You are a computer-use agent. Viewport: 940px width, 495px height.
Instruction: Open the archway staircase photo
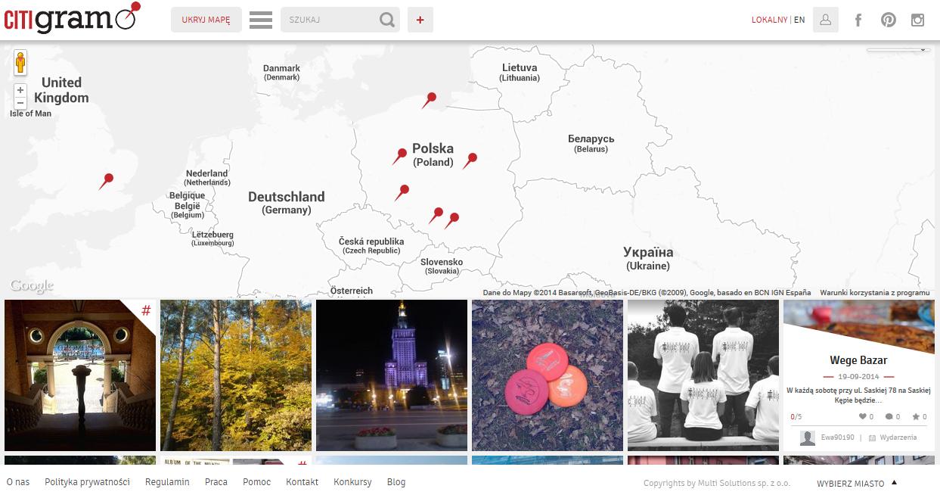tap(80, 375)
